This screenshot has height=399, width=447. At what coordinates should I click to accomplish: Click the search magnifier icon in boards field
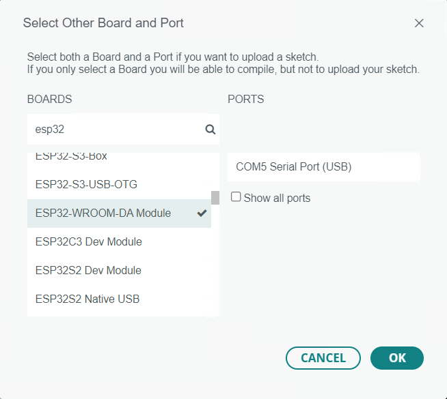pos(210,130)
